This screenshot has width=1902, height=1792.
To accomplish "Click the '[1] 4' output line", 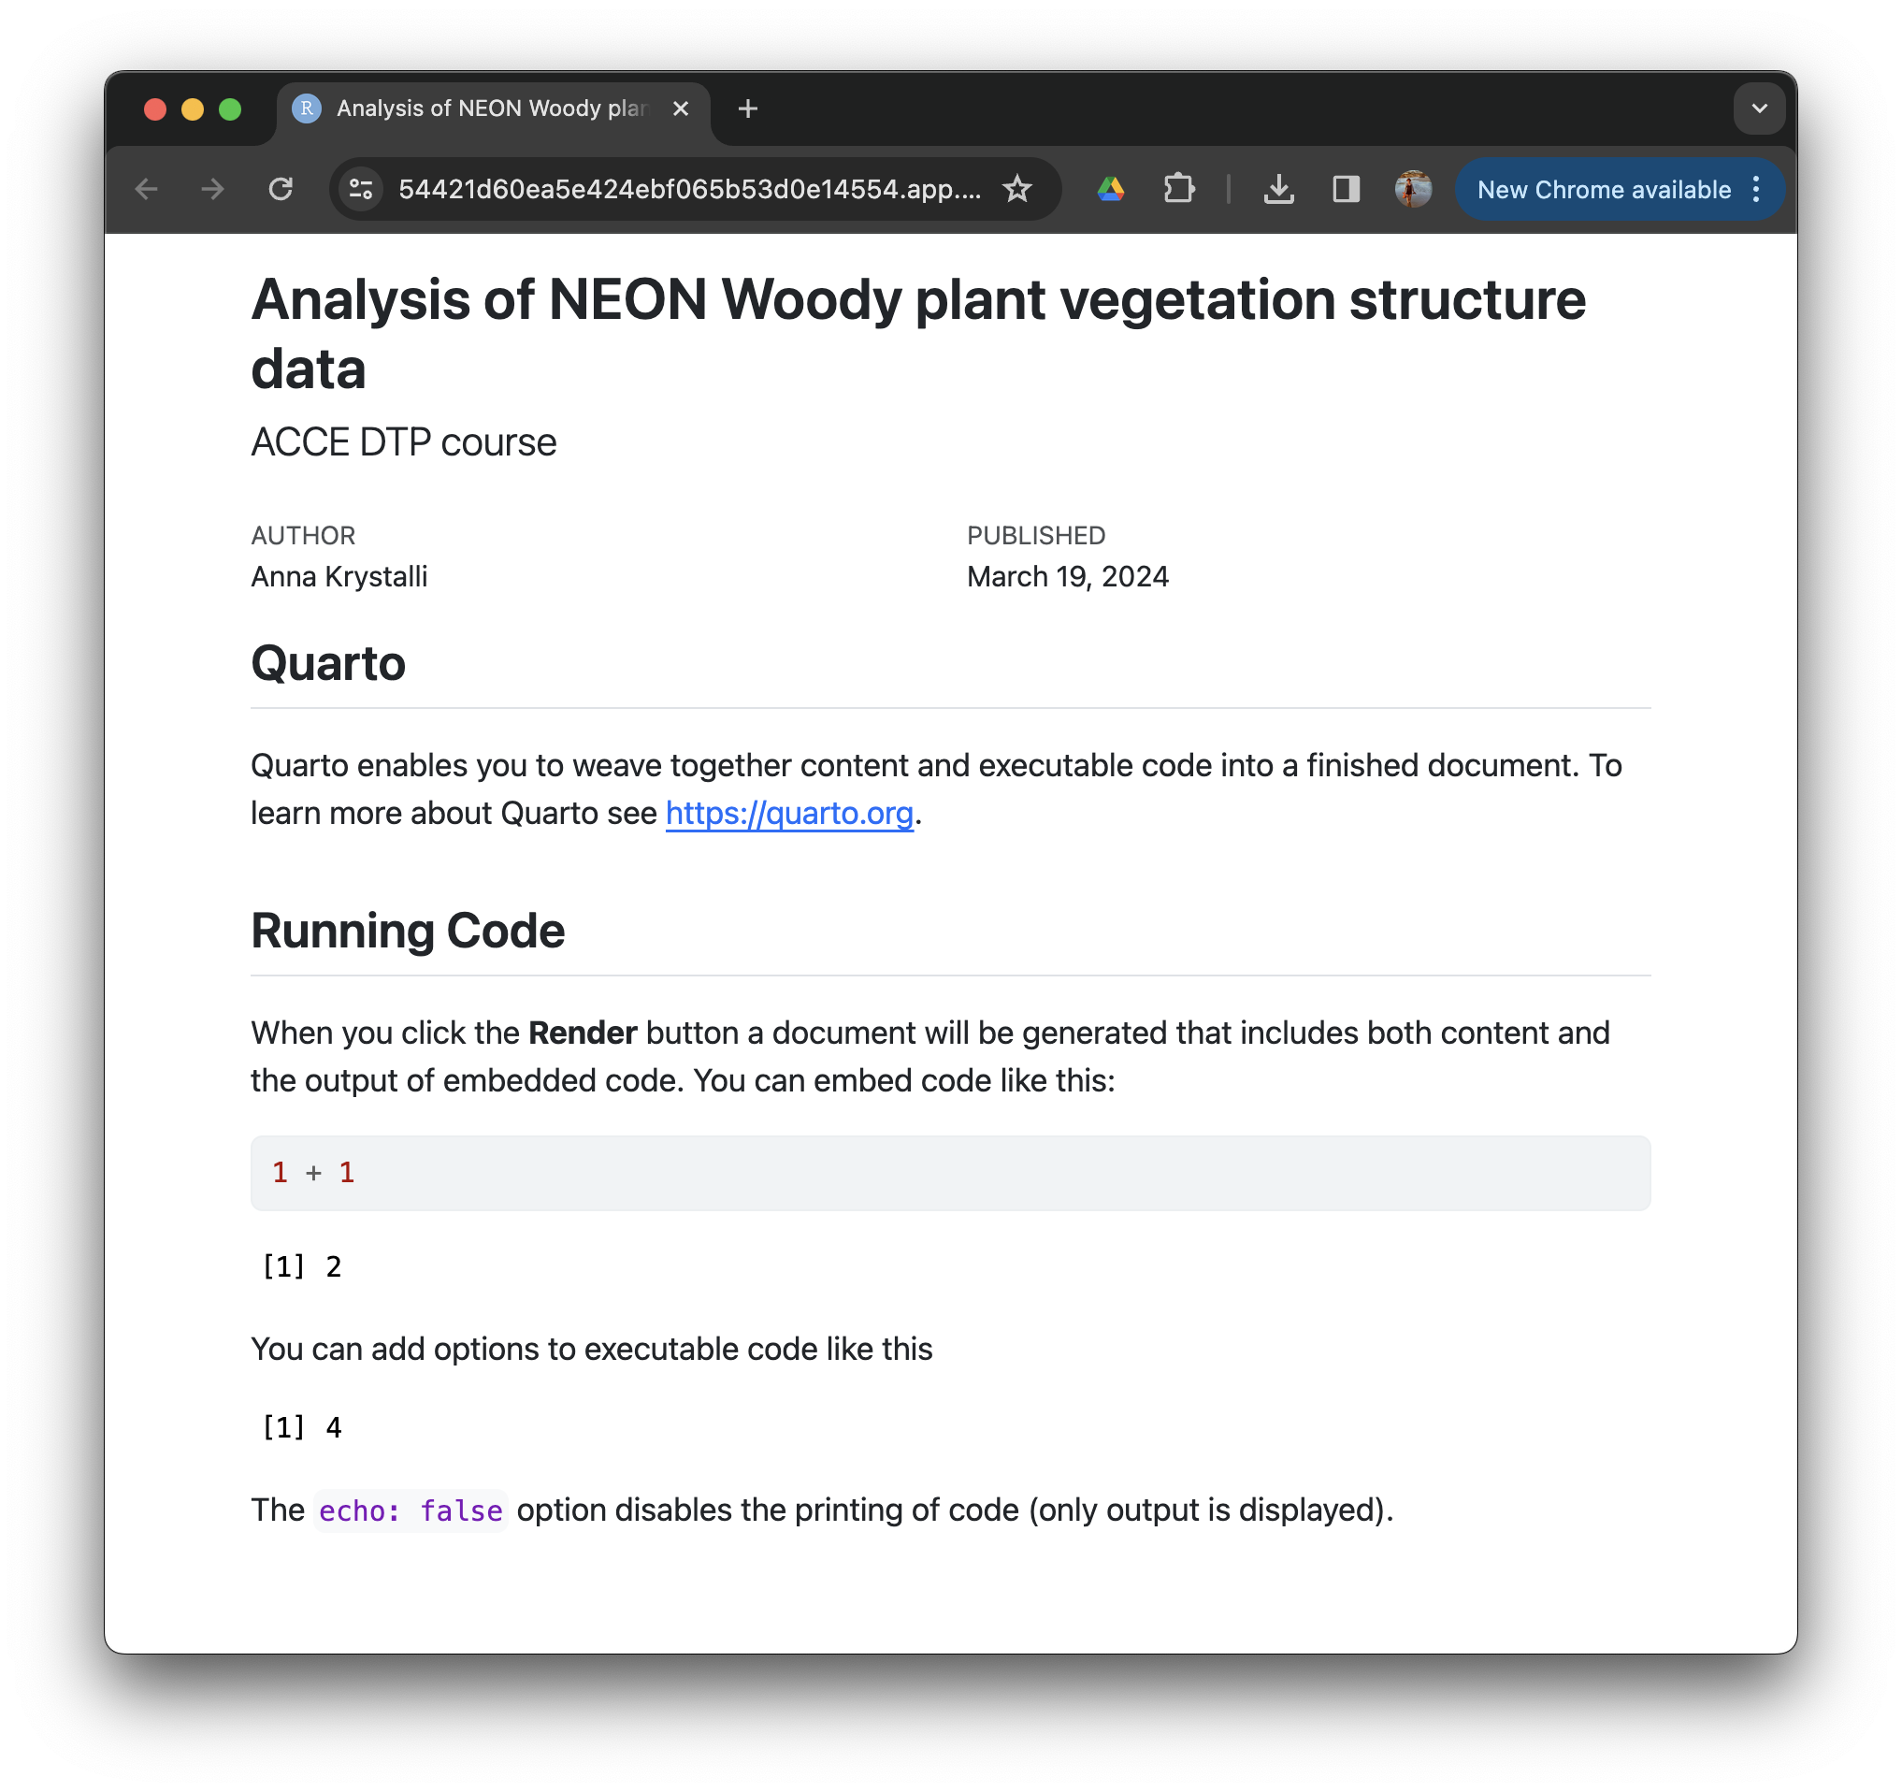I will pyautogui.click(x=302, y=1427).
